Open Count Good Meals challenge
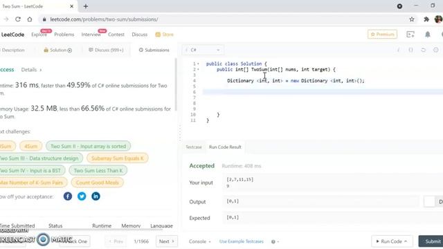 point(97,183)
